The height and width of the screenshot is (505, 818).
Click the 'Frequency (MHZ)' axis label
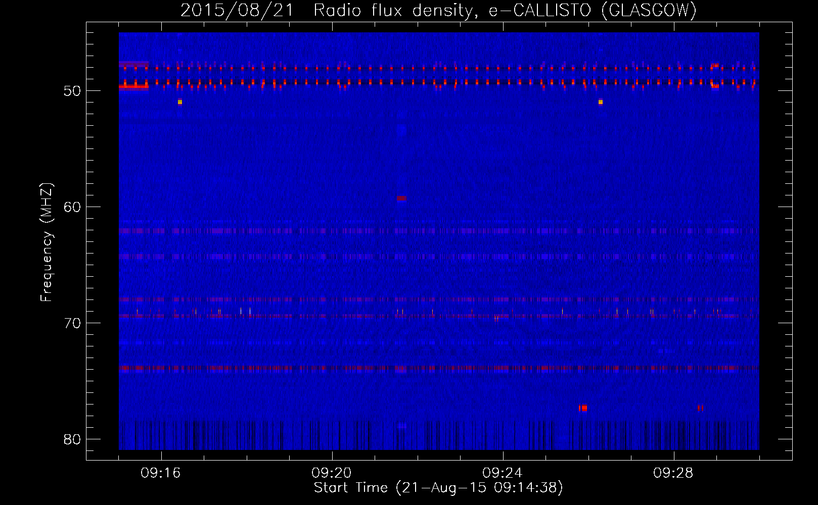pos(47,242)
